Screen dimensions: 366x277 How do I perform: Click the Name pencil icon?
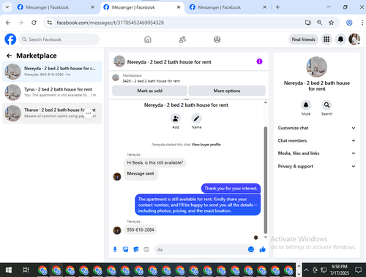196,118
